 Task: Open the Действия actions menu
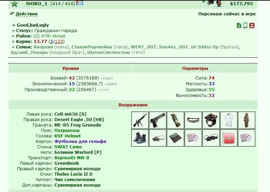point(27,14)
